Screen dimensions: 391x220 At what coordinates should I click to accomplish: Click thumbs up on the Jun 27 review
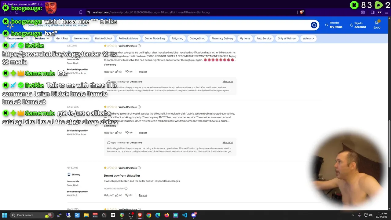[117, 133]
